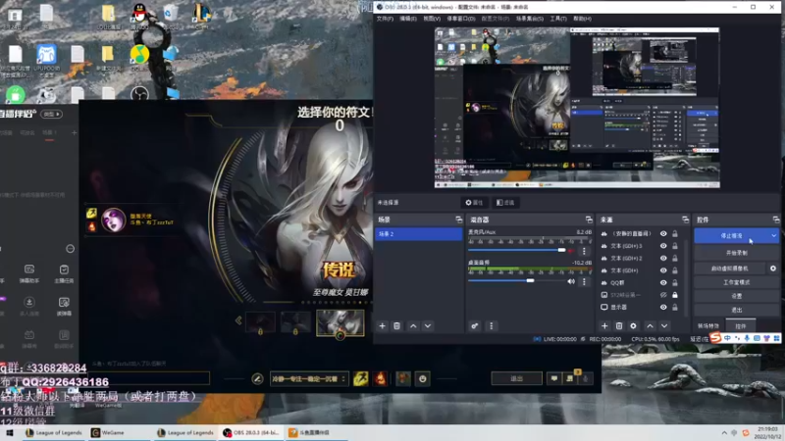
Task: Open source properties gear in Sources panel
Action: click(633, 326)
